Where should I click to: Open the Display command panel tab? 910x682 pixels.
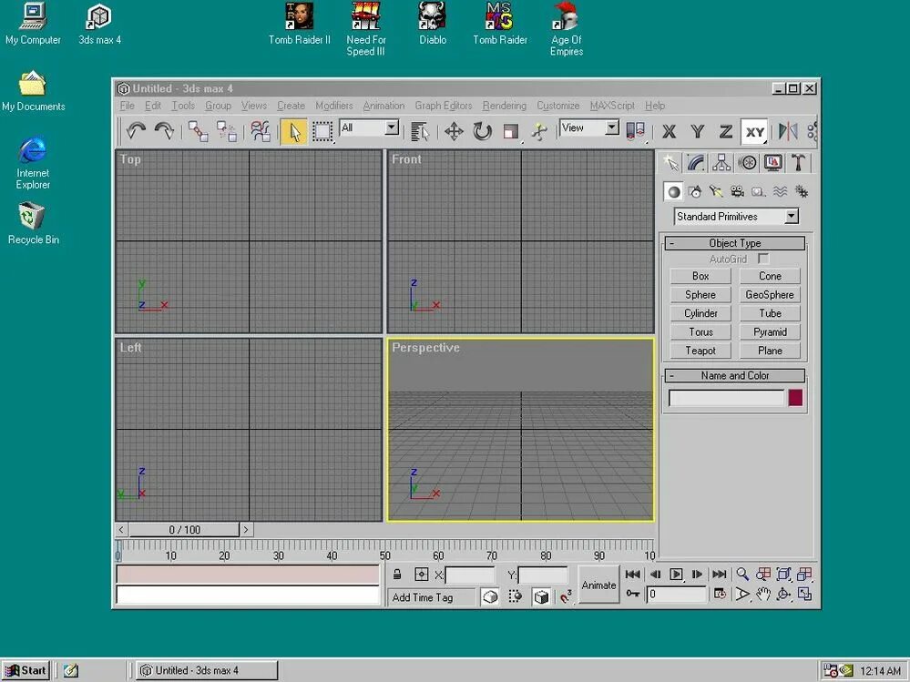click(x=773, y=163)
